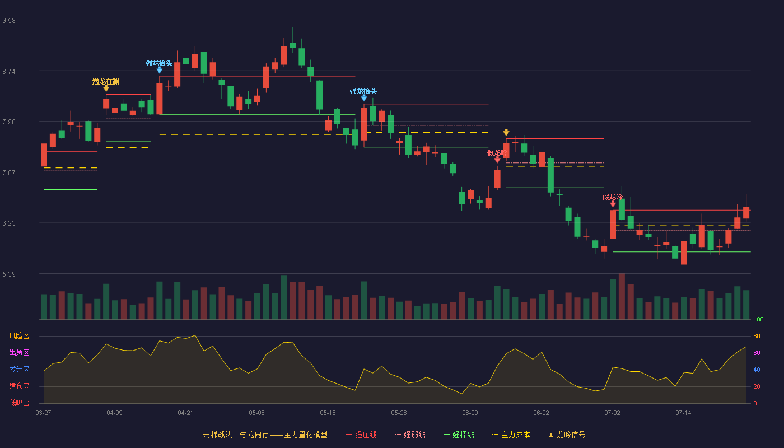
Task: Click the 强龙抬头 label near the 05-28 candles
Action: (x=363, y=91)
